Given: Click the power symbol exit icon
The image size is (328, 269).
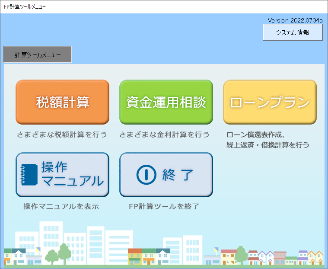Looking at the screenshot, I should tap(145, 174).
